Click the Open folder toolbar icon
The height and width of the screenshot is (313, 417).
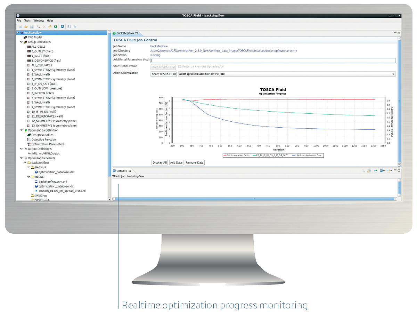[x=26, y=27]
